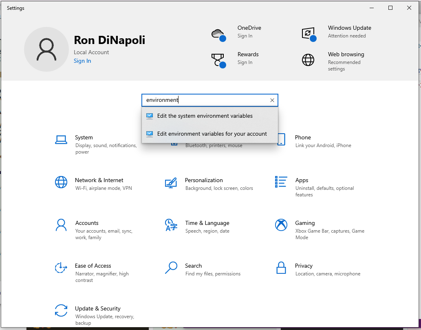Click the Time & Language icon
This screenshot has width=421, height=330.
(x=171, y=225)
